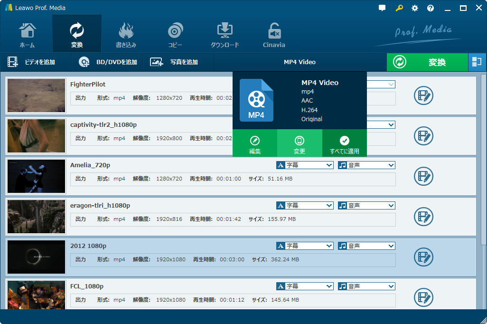Click the edit icon for Amelia_720p
Screen dimensions: 487x324
pos(423,176)
